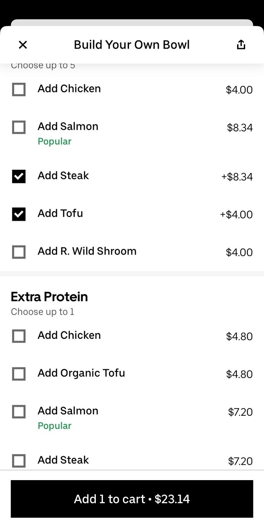Uncheck the Add Tofu selection
Viewport: 264px width, 531px height.
[x=18, y=214]
